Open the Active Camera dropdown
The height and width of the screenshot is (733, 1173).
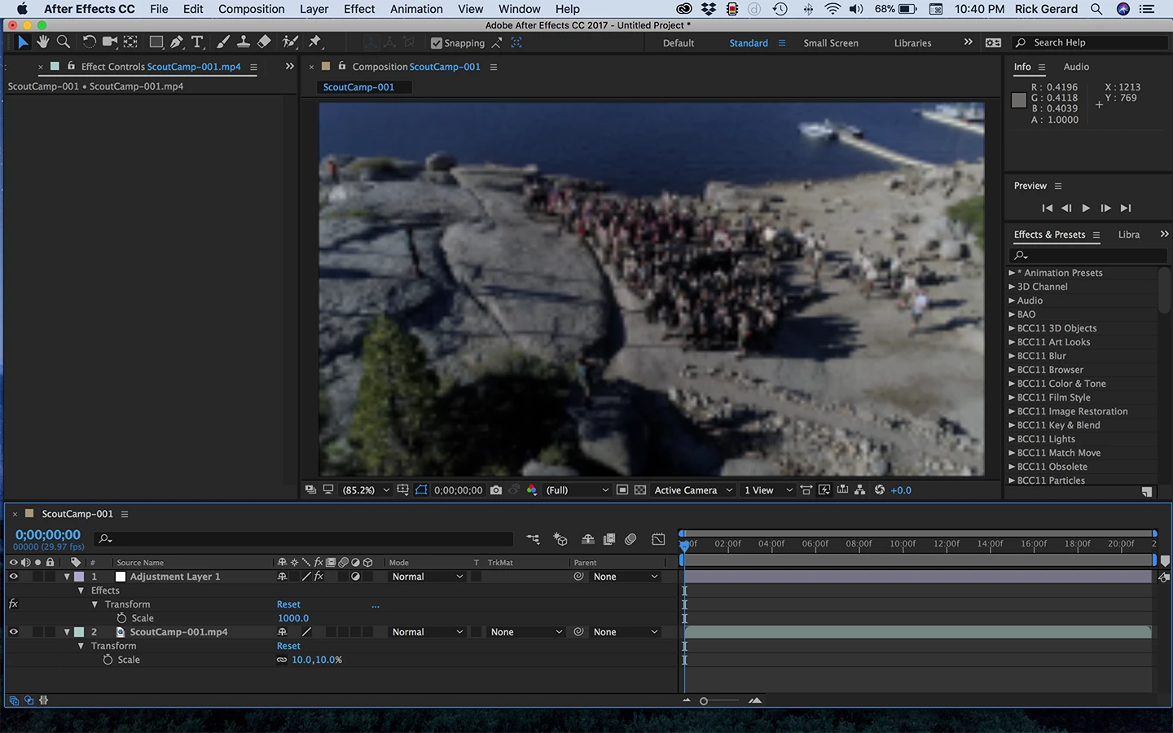point(693,490)
